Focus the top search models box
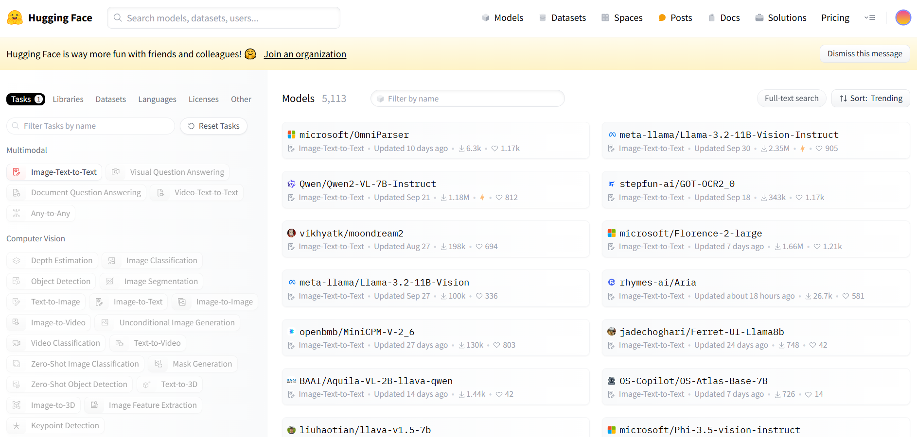The image size is (917, 437). tap(223, 18)
